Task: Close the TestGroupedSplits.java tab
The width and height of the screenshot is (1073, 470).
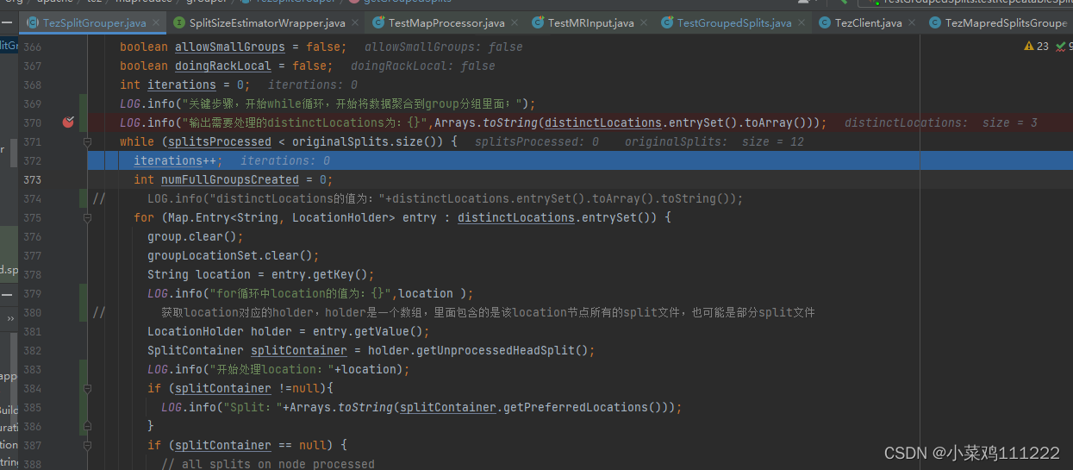Action: [x=802, y=23]
